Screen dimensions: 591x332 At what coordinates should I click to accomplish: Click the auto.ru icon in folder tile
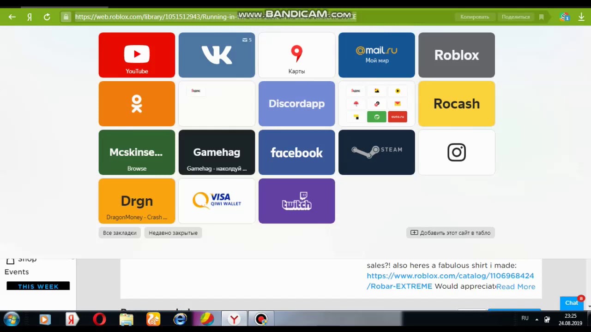398,117
